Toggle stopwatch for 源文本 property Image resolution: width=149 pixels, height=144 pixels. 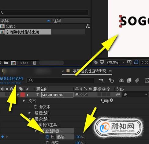tap(35, 107)
